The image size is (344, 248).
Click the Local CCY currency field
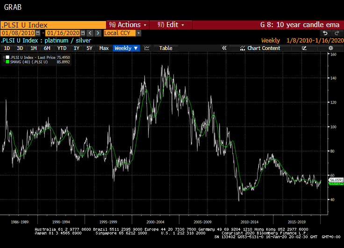tap(120, 33)
